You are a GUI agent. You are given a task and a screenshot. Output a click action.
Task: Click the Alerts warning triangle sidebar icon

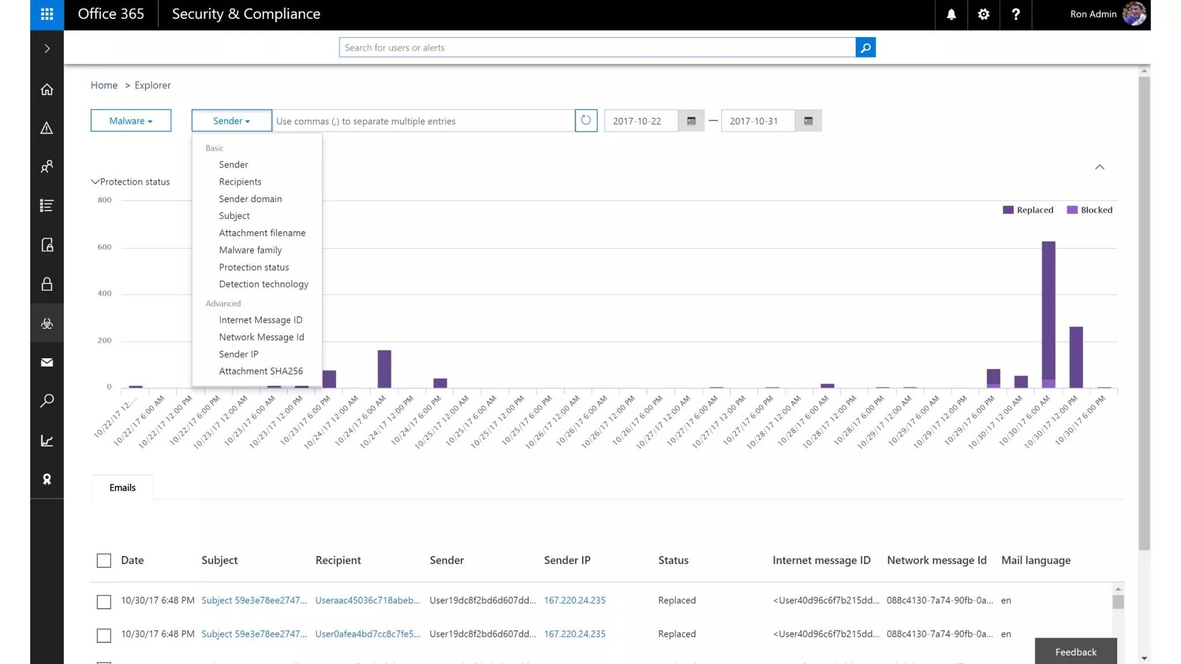[x=47, y=128]
